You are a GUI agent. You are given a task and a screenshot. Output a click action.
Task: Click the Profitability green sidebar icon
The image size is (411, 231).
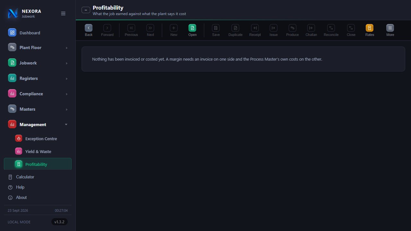[x=19, y=164]
